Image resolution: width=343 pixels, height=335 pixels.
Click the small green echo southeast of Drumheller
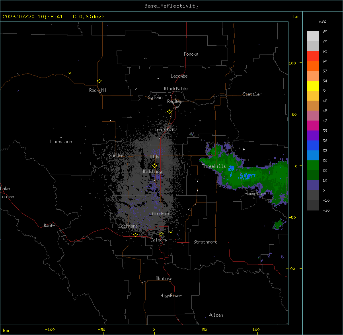point(278,224)
